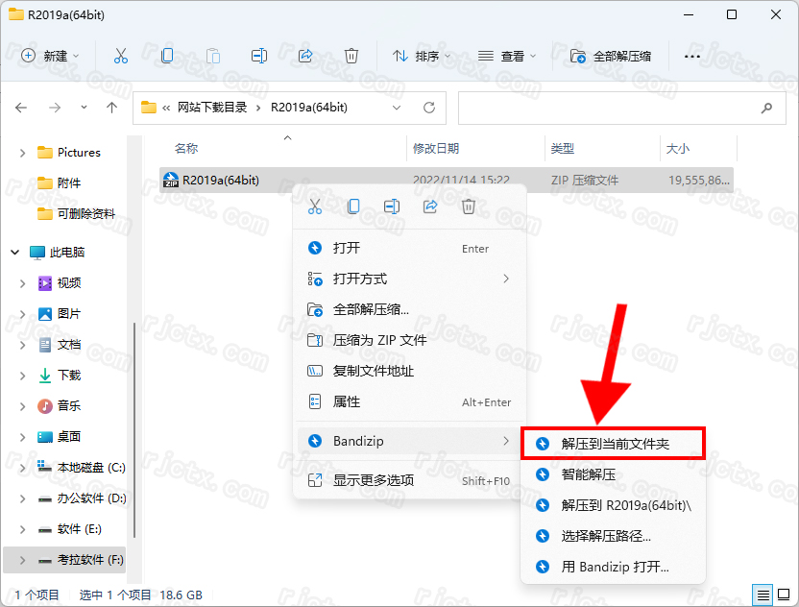
Task: Click the delete trash icon in the context menu
Action: click(x=469, y=206)
